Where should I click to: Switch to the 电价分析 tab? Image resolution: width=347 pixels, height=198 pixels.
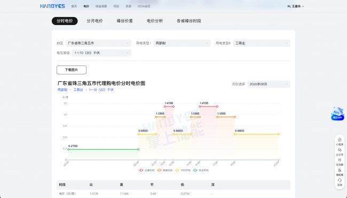pos(155,21)
